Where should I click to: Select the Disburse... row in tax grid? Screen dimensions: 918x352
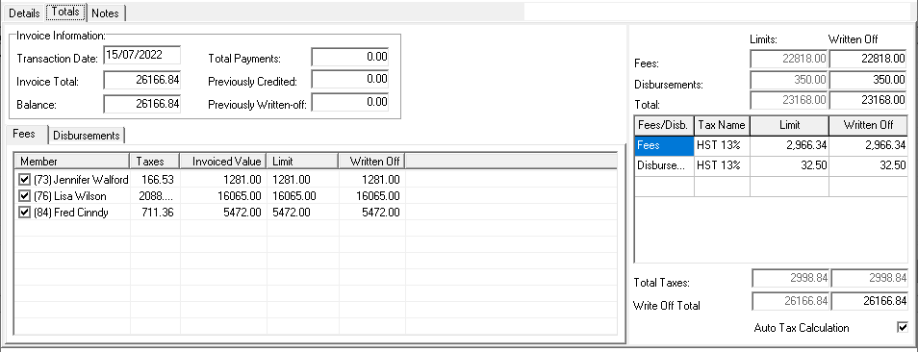click(664, 165)
